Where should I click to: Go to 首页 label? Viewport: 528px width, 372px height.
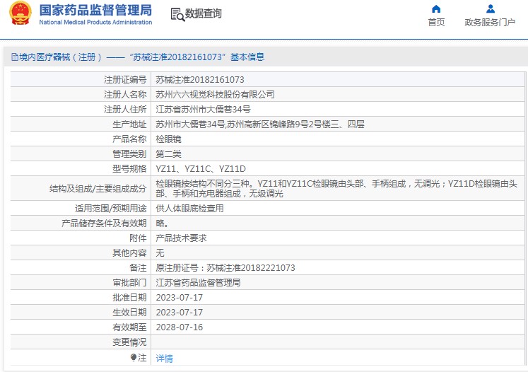tap(436, 22)
